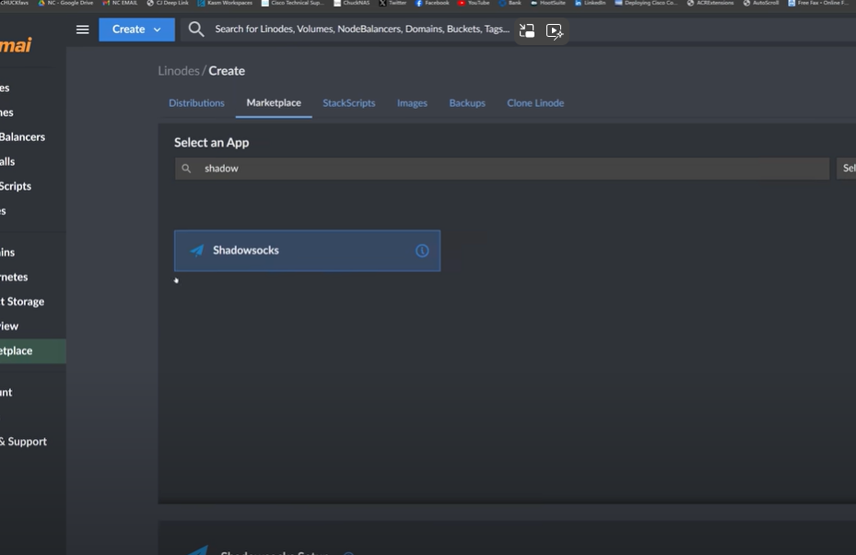Click the screen-share icon beside the search bar
The image size is (856, 555).
coord(526,30)
